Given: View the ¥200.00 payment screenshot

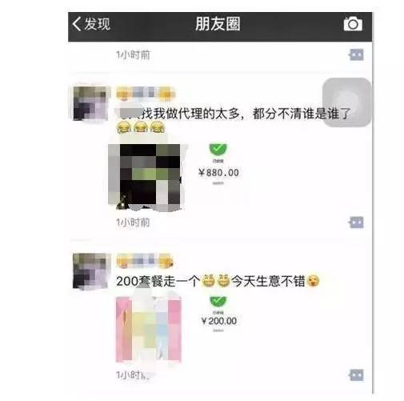Looking at the screenshot, I should point(218,315).
